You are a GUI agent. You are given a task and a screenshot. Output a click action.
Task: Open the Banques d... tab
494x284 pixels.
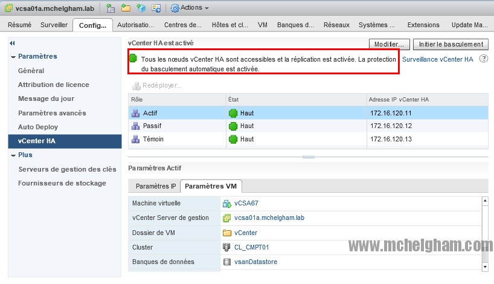coord(295,25)
